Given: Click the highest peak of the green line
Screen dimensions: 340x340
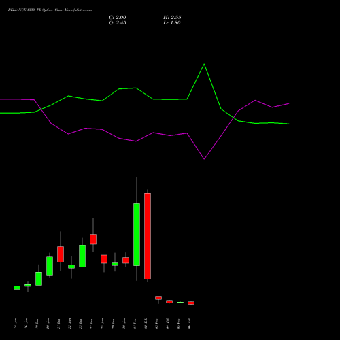Looking at the screenshot, I should point(204,64).
